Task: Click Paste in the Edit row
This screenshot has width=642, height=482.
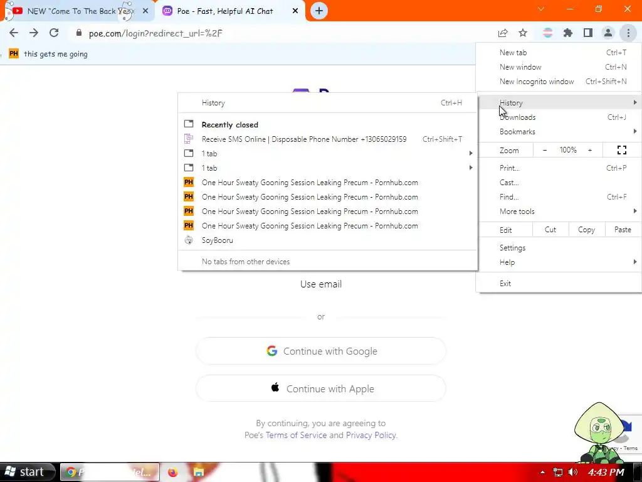Action: point(623,230)
